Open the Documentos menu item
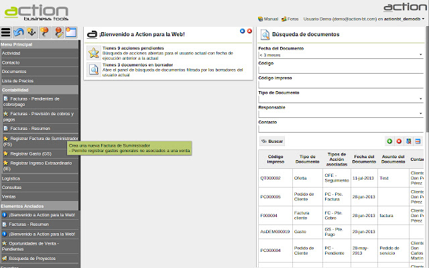This screenshot has width=429, height=268. tap(40, 72)
